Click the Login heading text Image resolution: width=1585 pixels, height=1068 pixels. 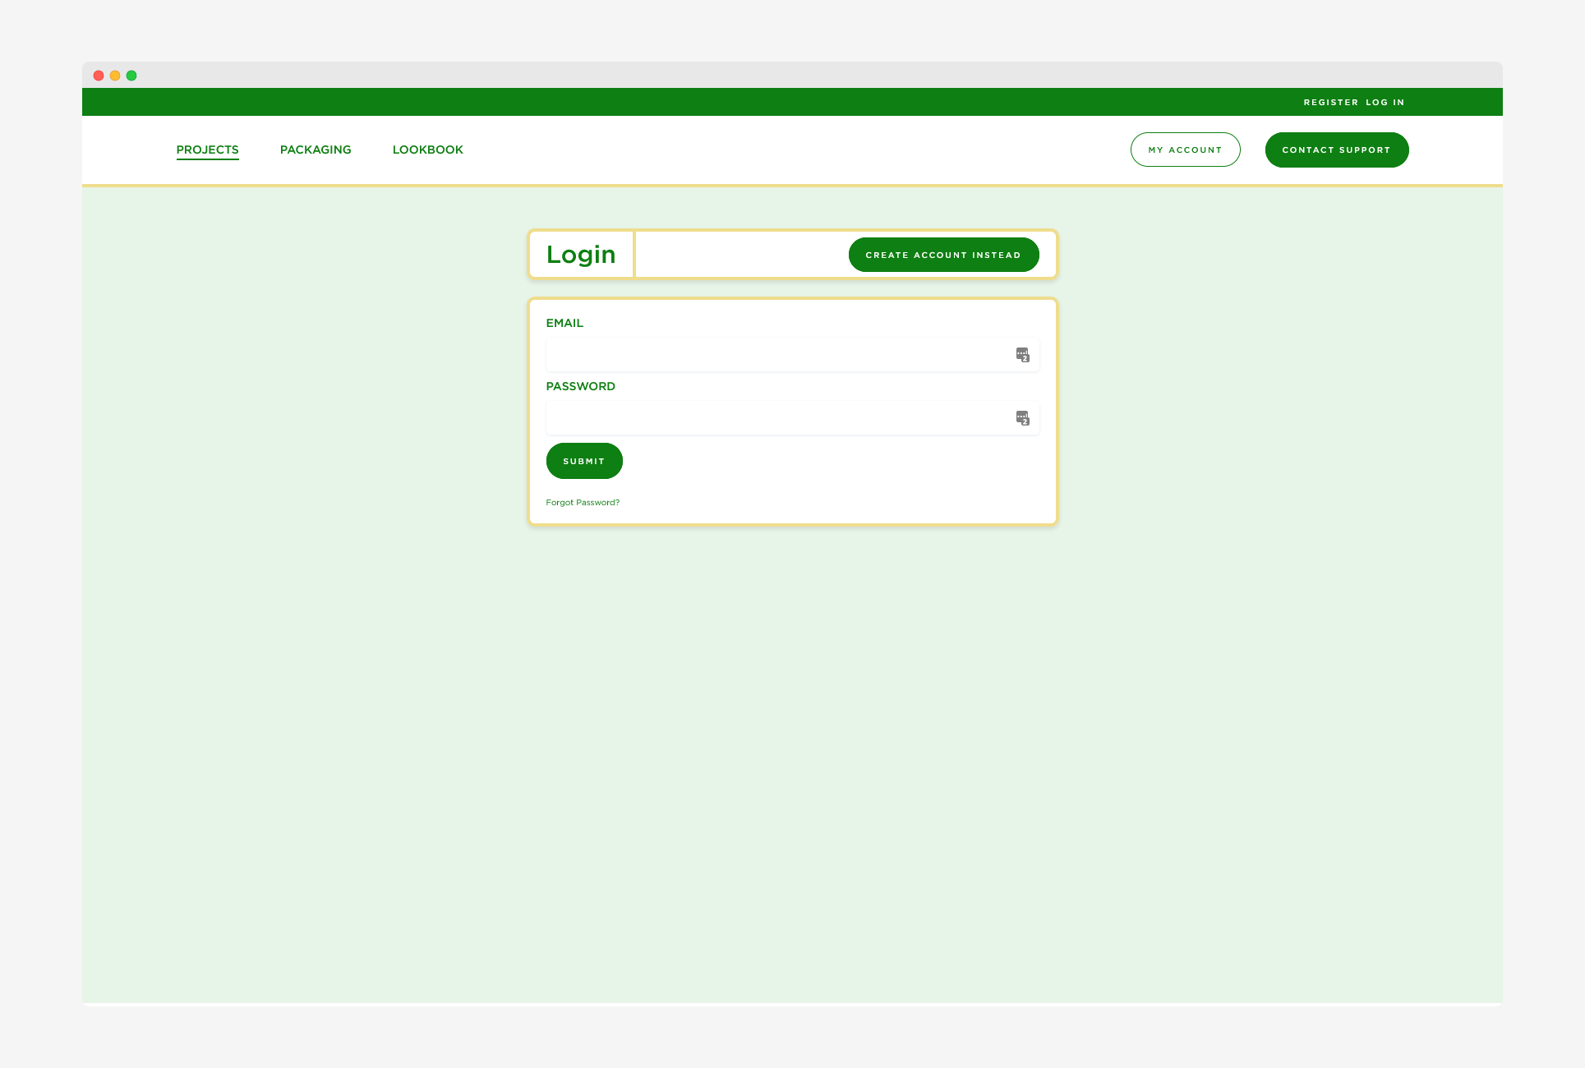[581, 255]
